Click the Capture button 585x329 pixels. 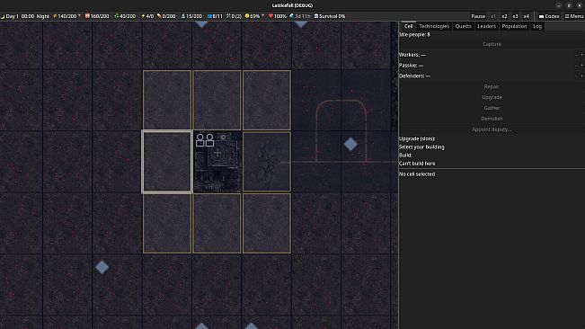[492, 44]
